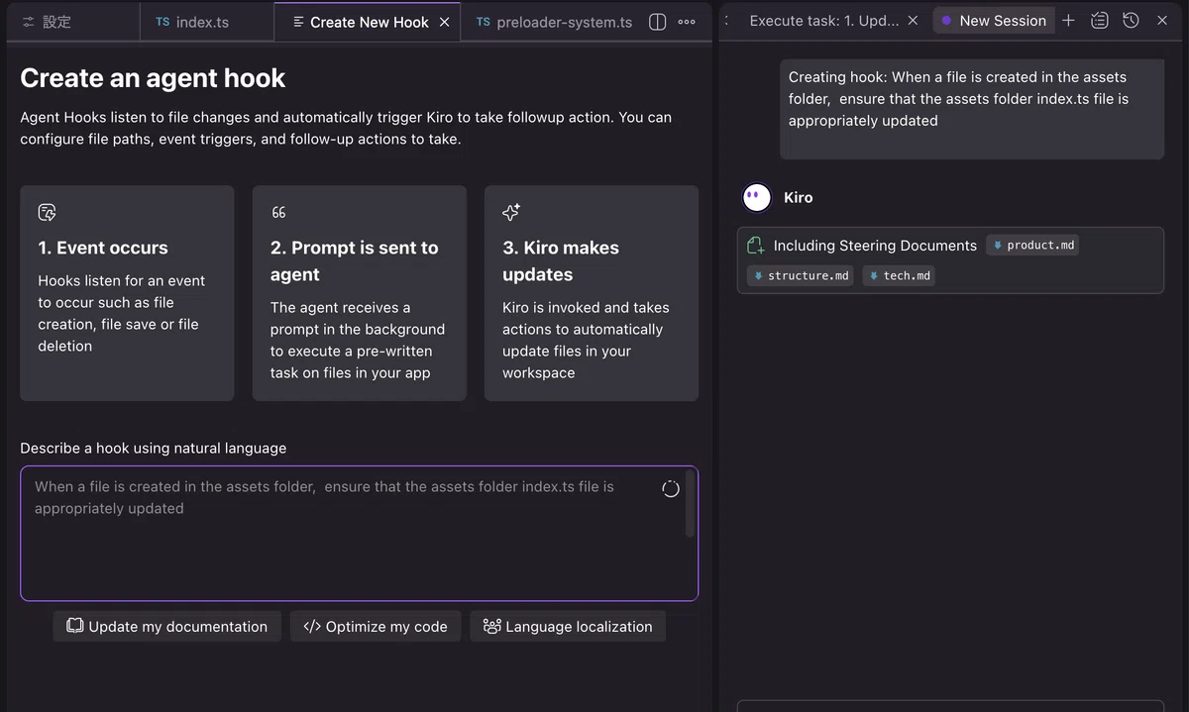The image size is (1189, 712).
Task: Click the Language localization button
Action: pyautogui.click(x=568, y=627)
